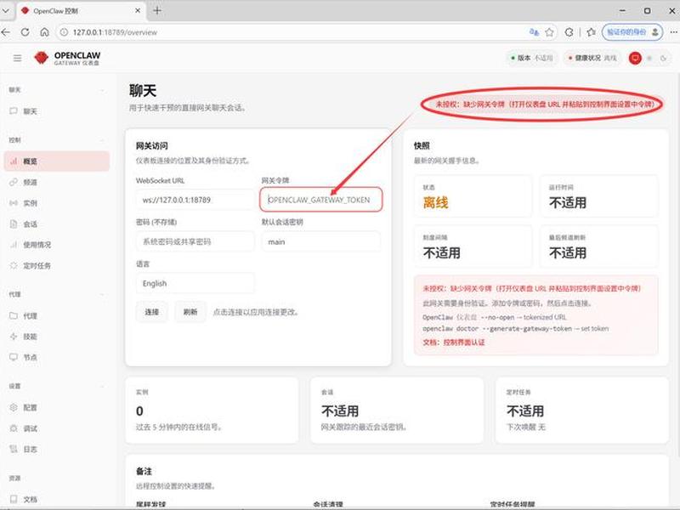Click the 版本 version status pill

(532, 58)
